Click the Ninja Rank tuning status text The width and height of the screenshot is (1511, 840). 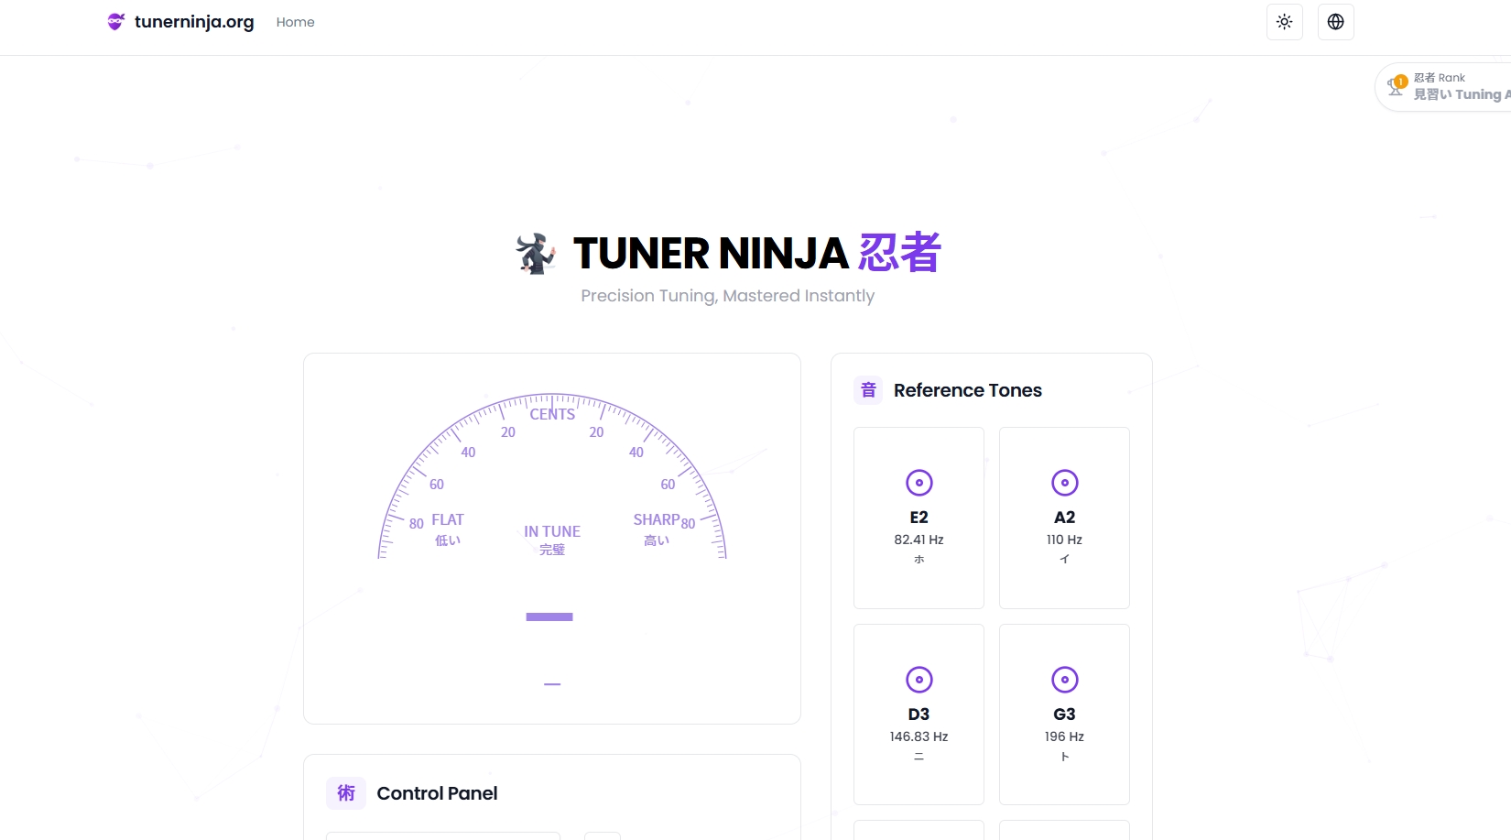point(1460,94)
